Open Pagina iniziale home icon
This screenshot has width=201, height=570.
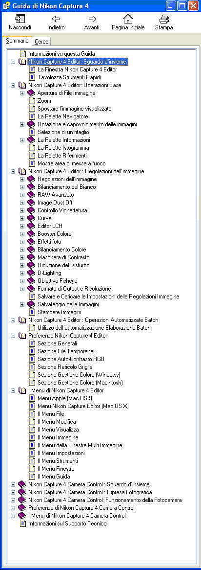(x=128, y=19)
